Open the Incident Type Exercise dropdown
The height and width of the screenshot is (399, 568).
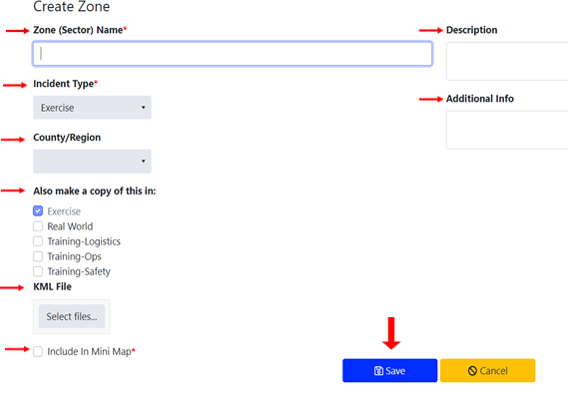point(92,108)
